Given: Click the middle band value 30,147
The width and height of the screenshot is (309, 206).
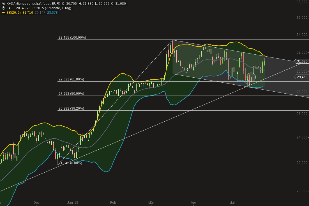Looking at the screenshot, I should pos(40,13).
